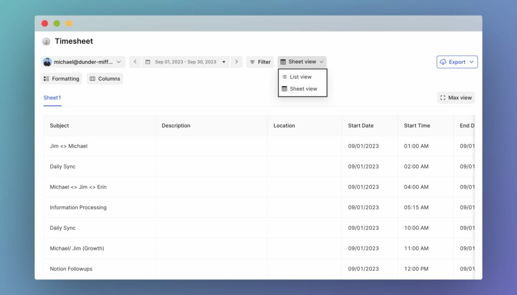Click the Max view expand-corners icon
The image size is (517, 295).
pos(443,98)
